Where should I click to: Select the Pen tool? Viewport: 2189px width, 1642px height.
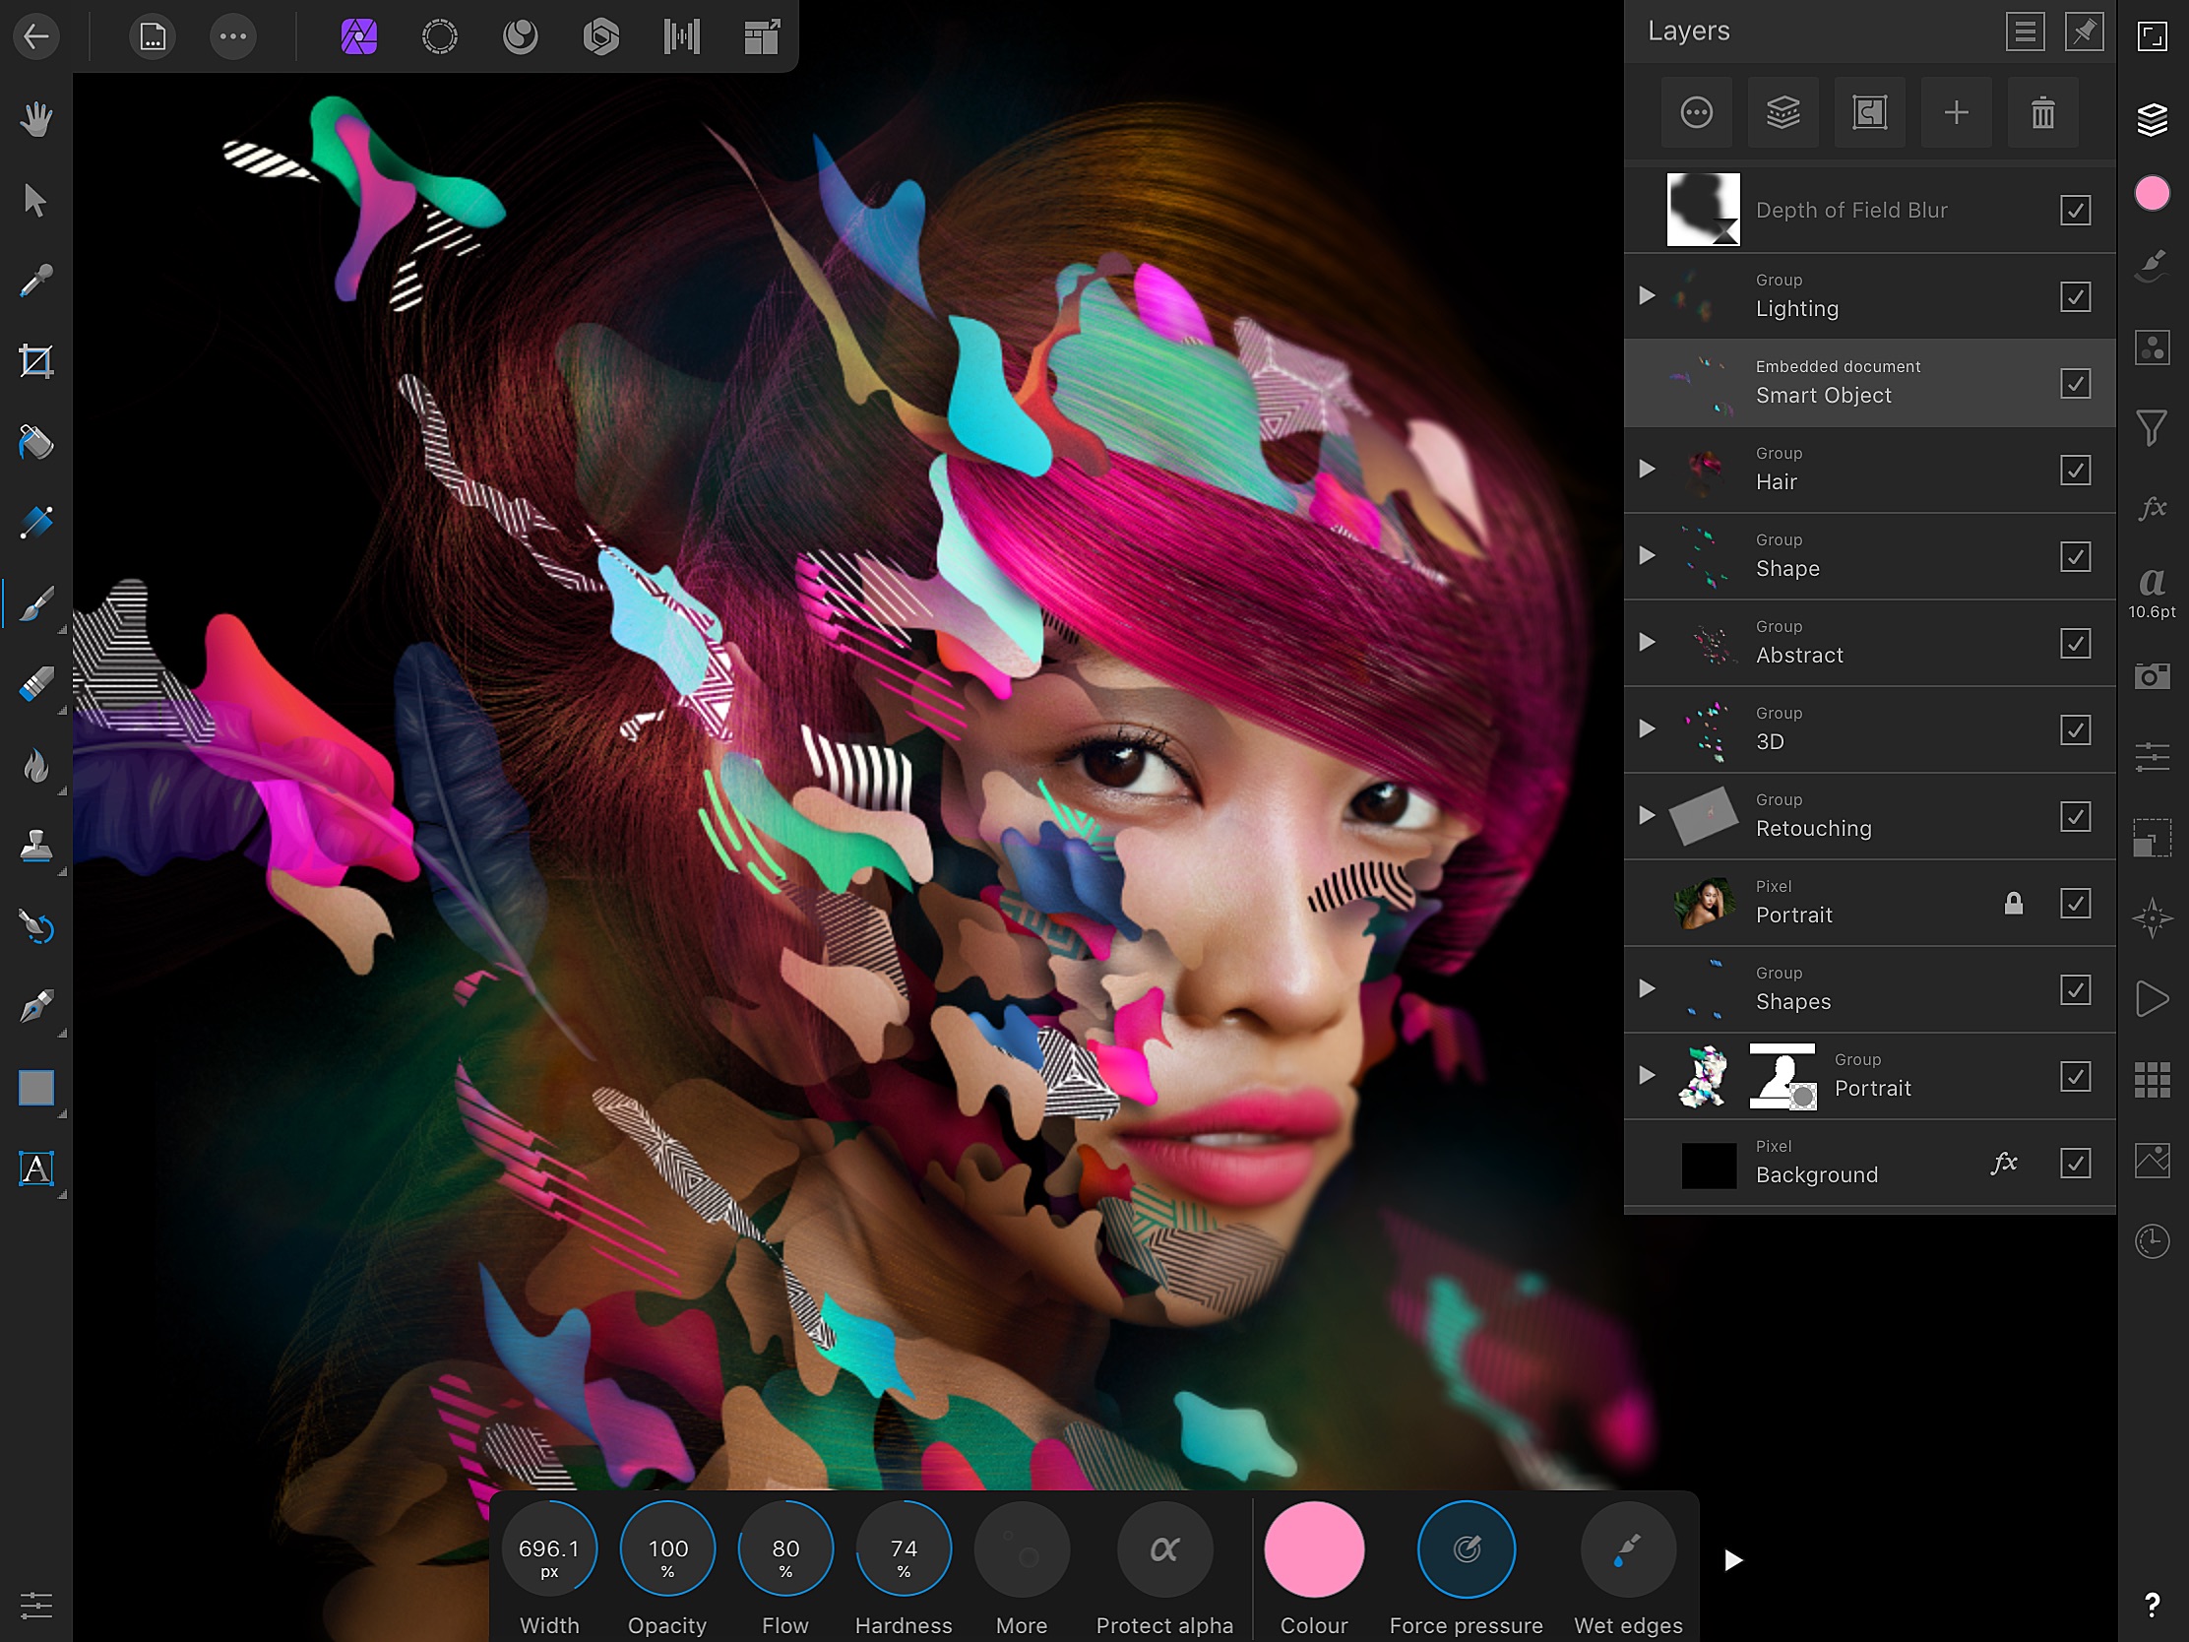tap(36, 1008)
